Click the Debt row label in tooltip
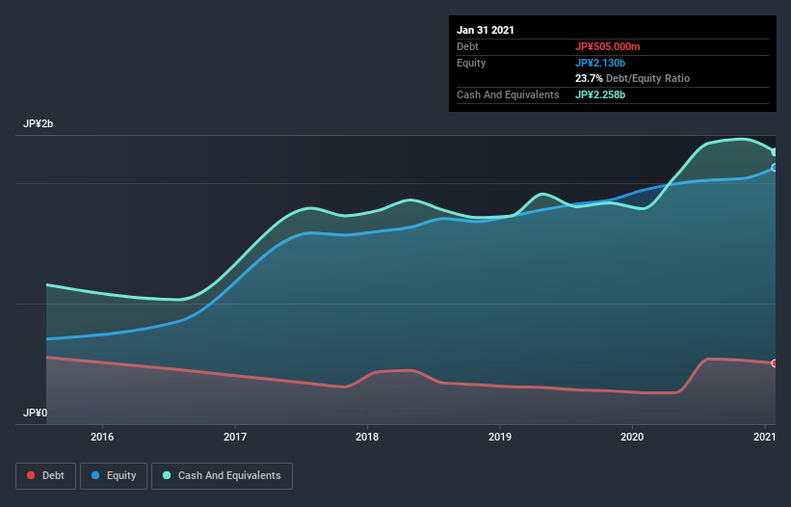Viewport: 791px width, 507px height. click(x=467, y=46)
